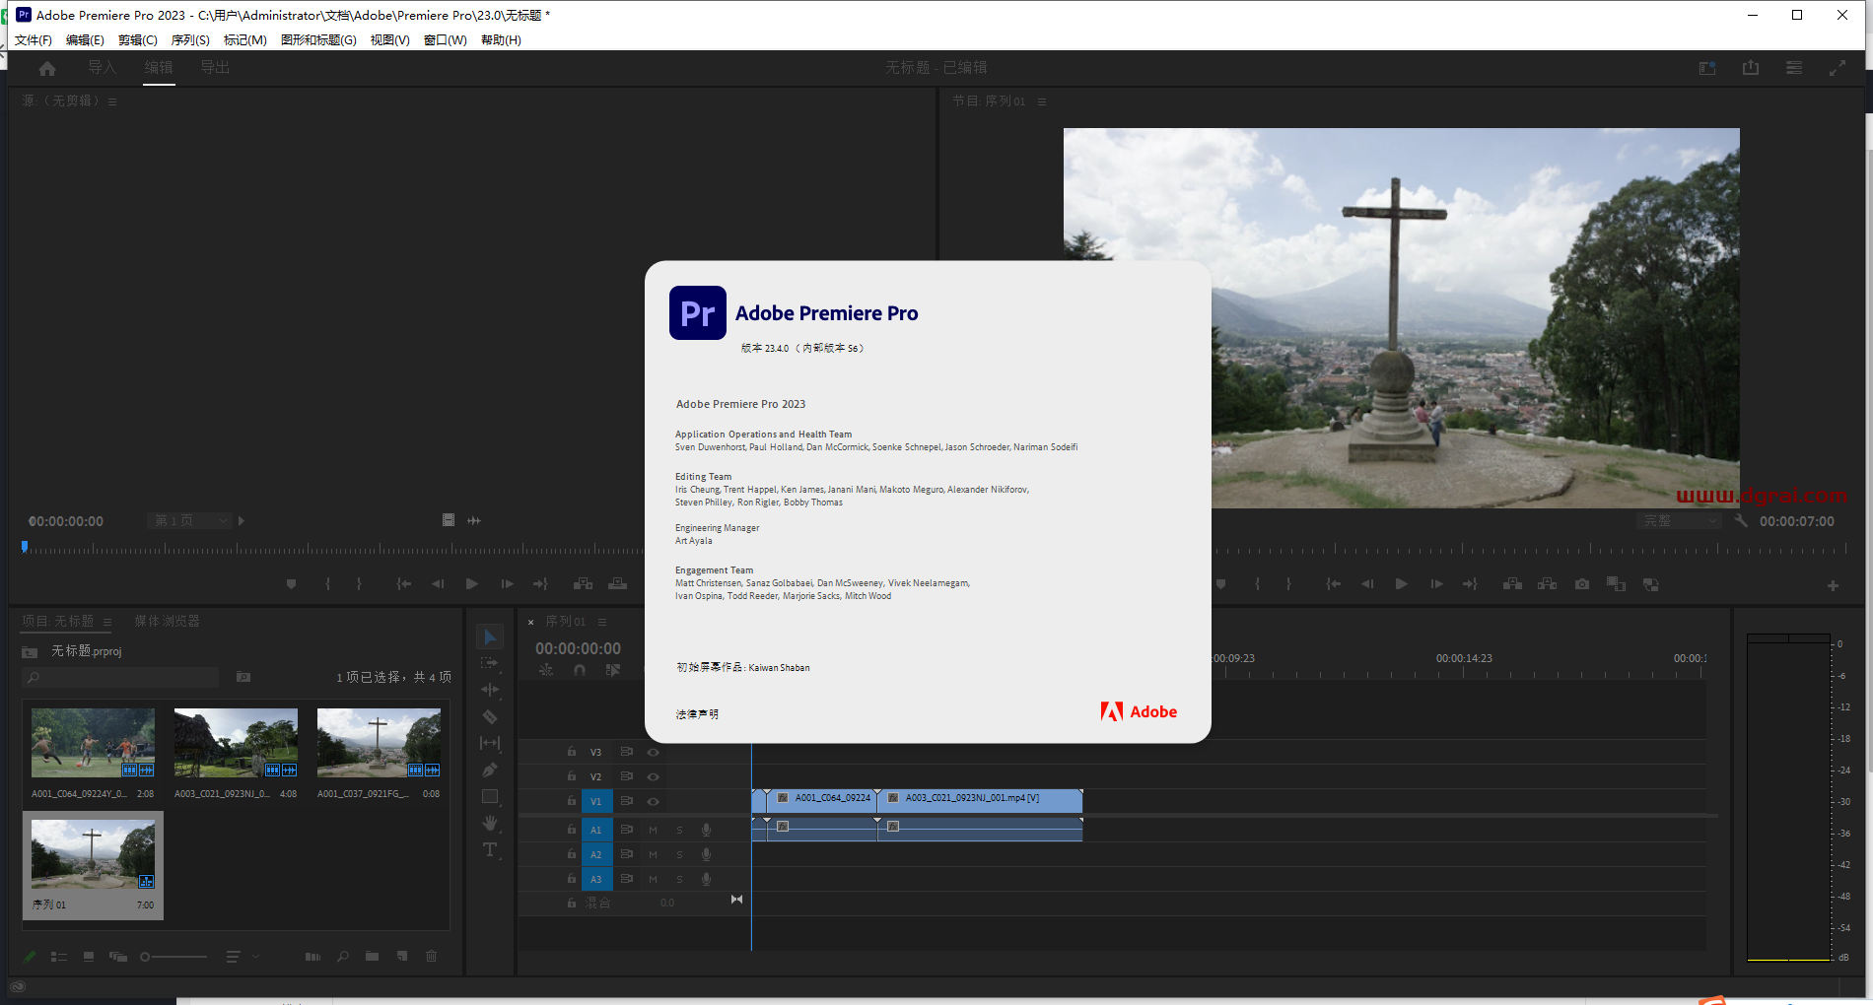1873x1005 pixels.
Task: Open the 第1页 dropdown in source monitor
Action: pos(189,520)
